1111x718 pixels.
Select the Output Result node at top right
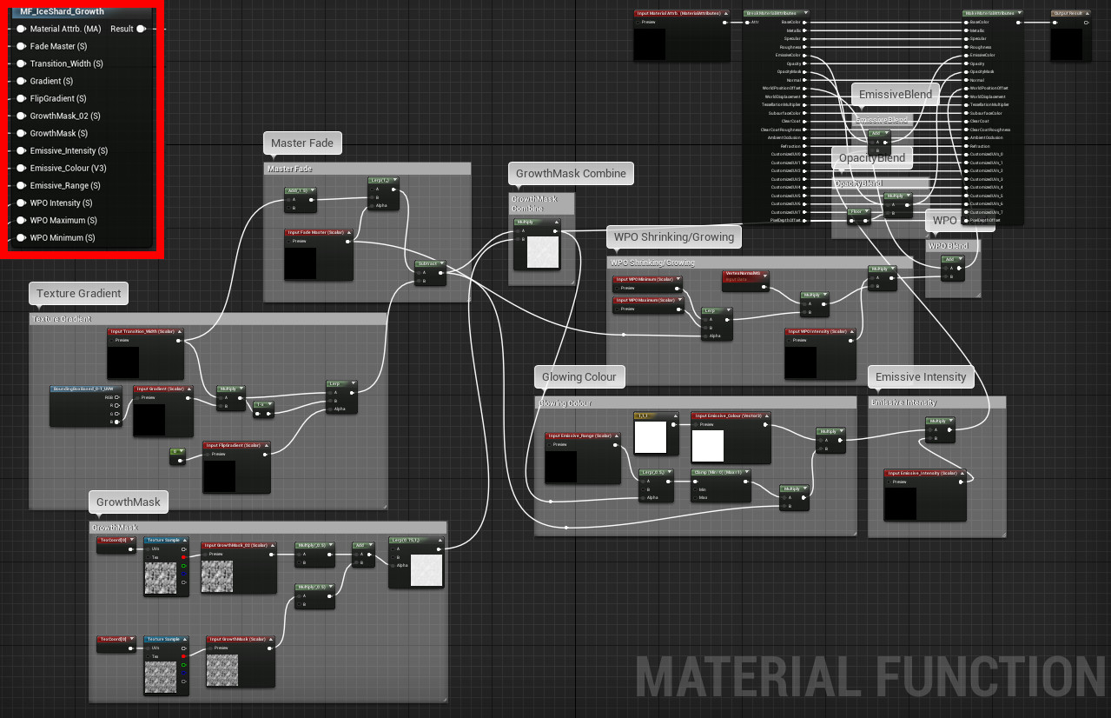[x=1071, y=11]
